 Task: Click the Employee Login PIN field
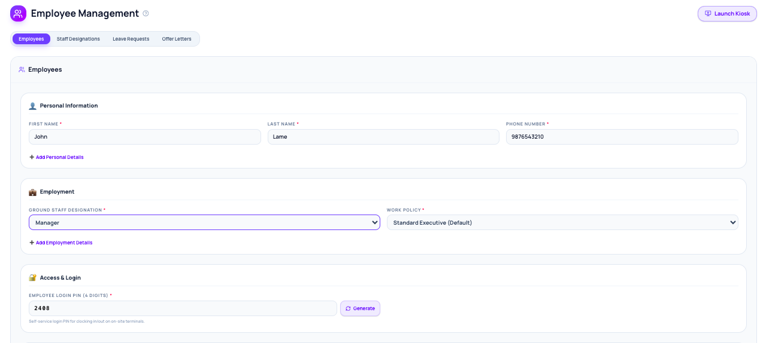[x=183, y=308]
